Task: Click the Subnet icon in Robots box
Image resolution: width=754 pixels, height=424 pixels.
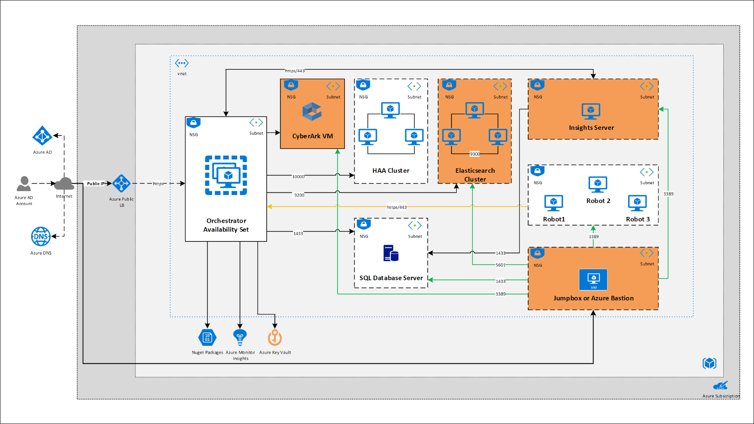Action: 647,172
